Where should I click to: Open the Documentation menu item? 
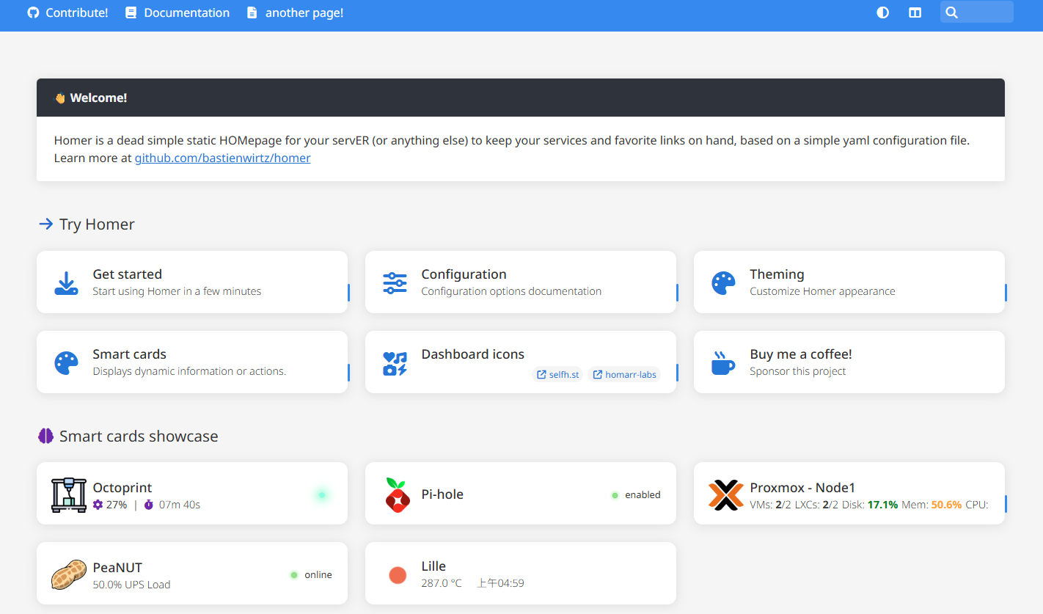coord(178,12)
